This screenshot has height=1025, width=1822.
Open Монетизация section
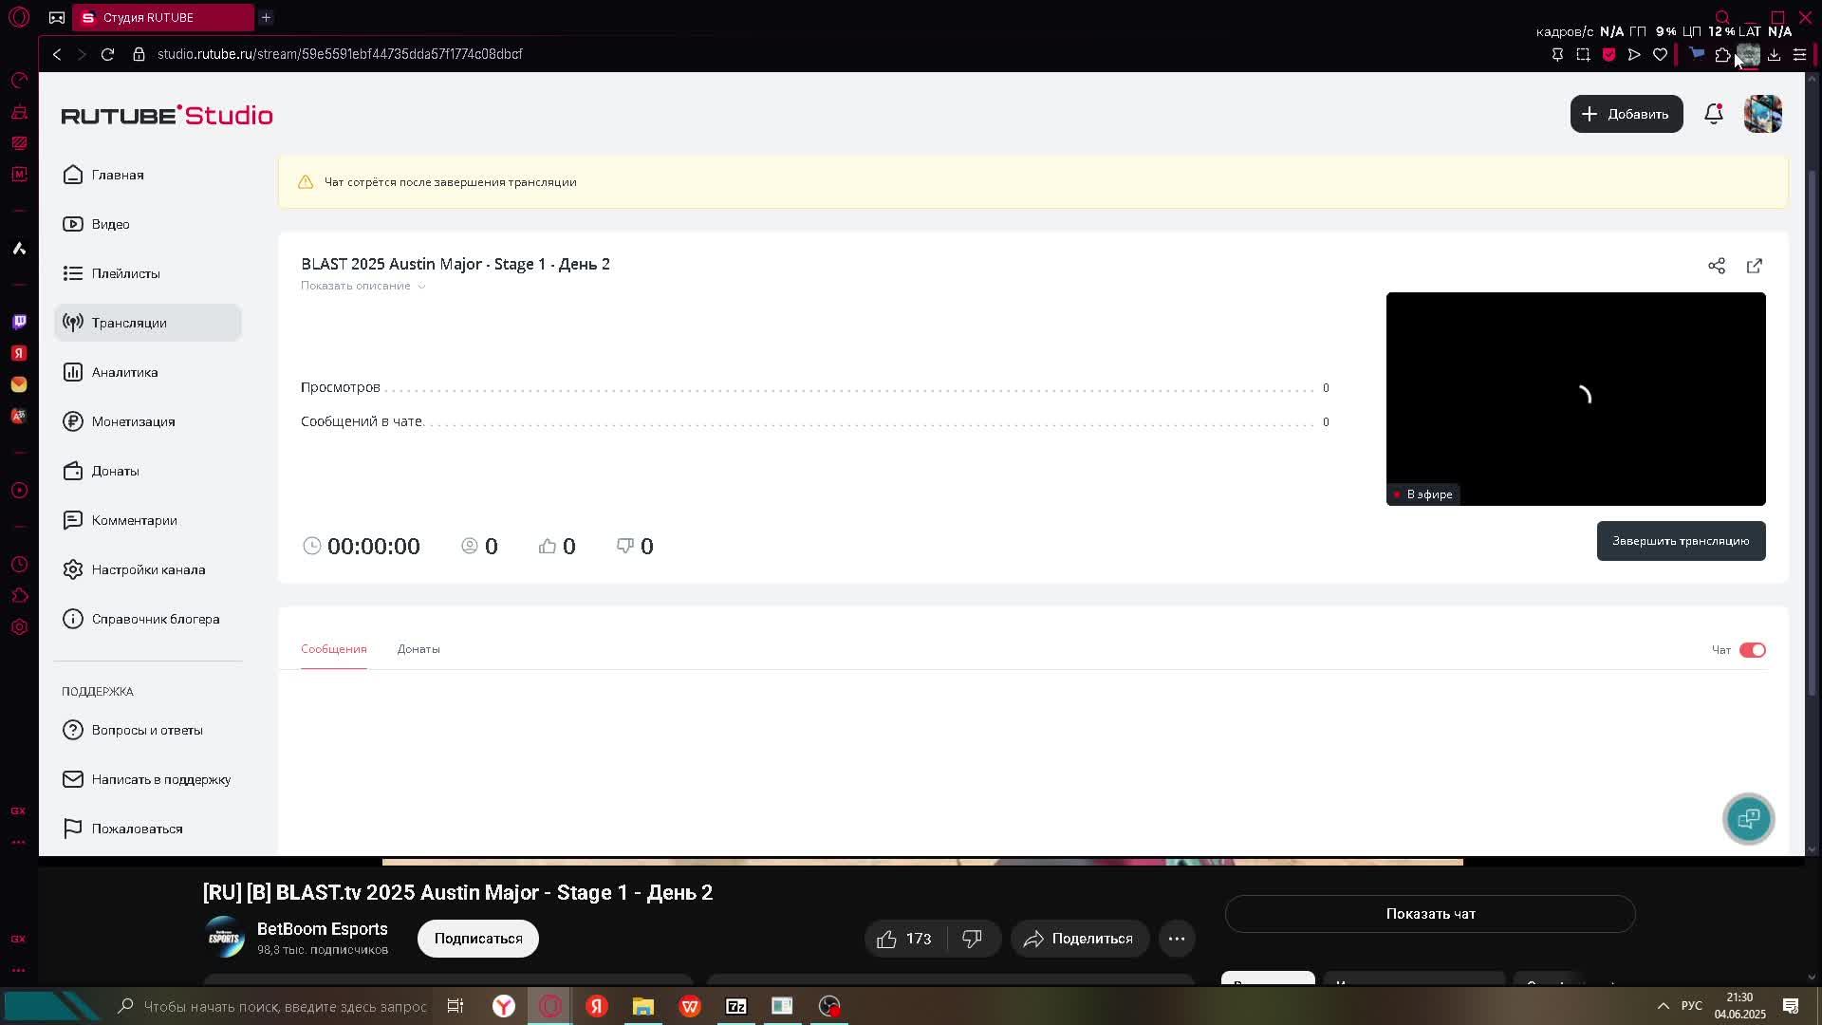119,421
